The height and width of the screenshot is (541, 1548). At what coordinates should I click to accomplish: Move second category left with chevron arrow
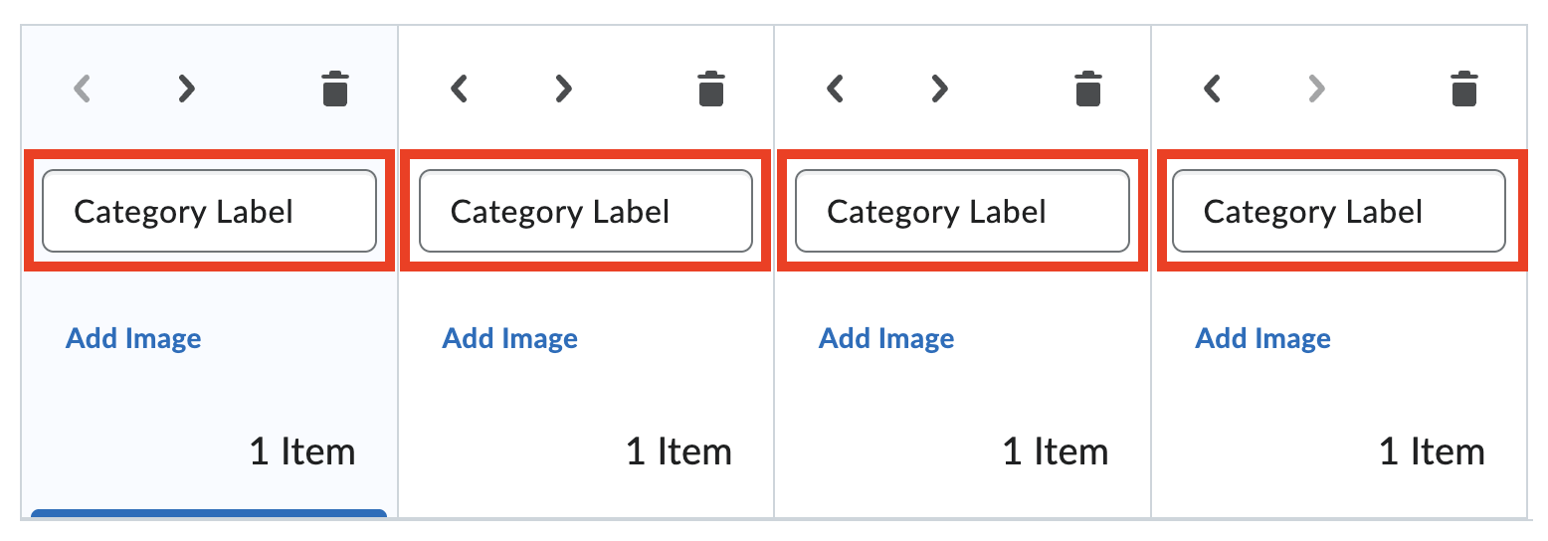pyautogui.click(x=459, y=89)
